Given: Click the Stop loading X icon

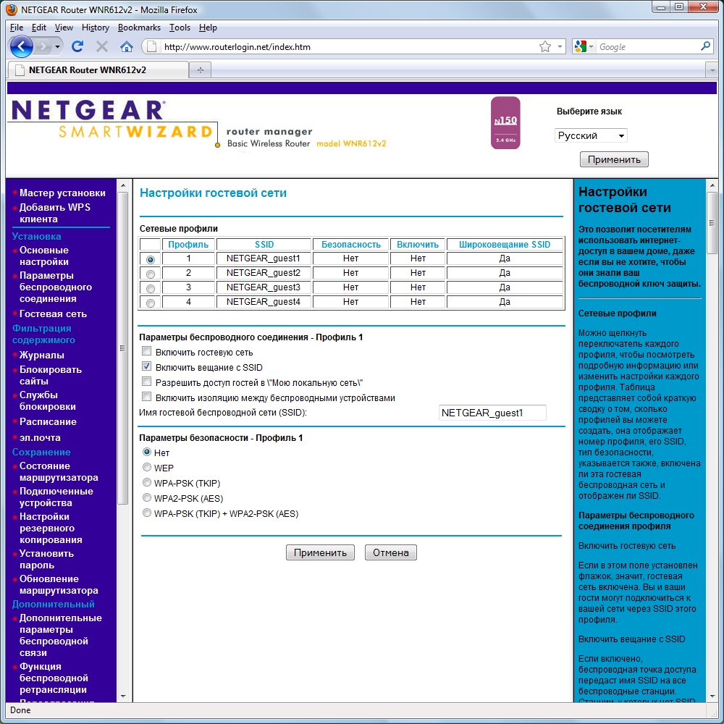Looking at the screenshot, I should click(102, 46).
